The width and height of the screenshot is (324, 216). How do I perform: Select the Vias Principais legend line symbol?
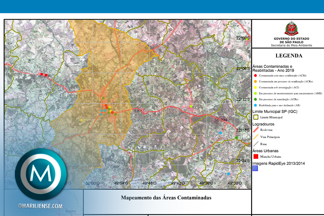click(x=255, y=137)
